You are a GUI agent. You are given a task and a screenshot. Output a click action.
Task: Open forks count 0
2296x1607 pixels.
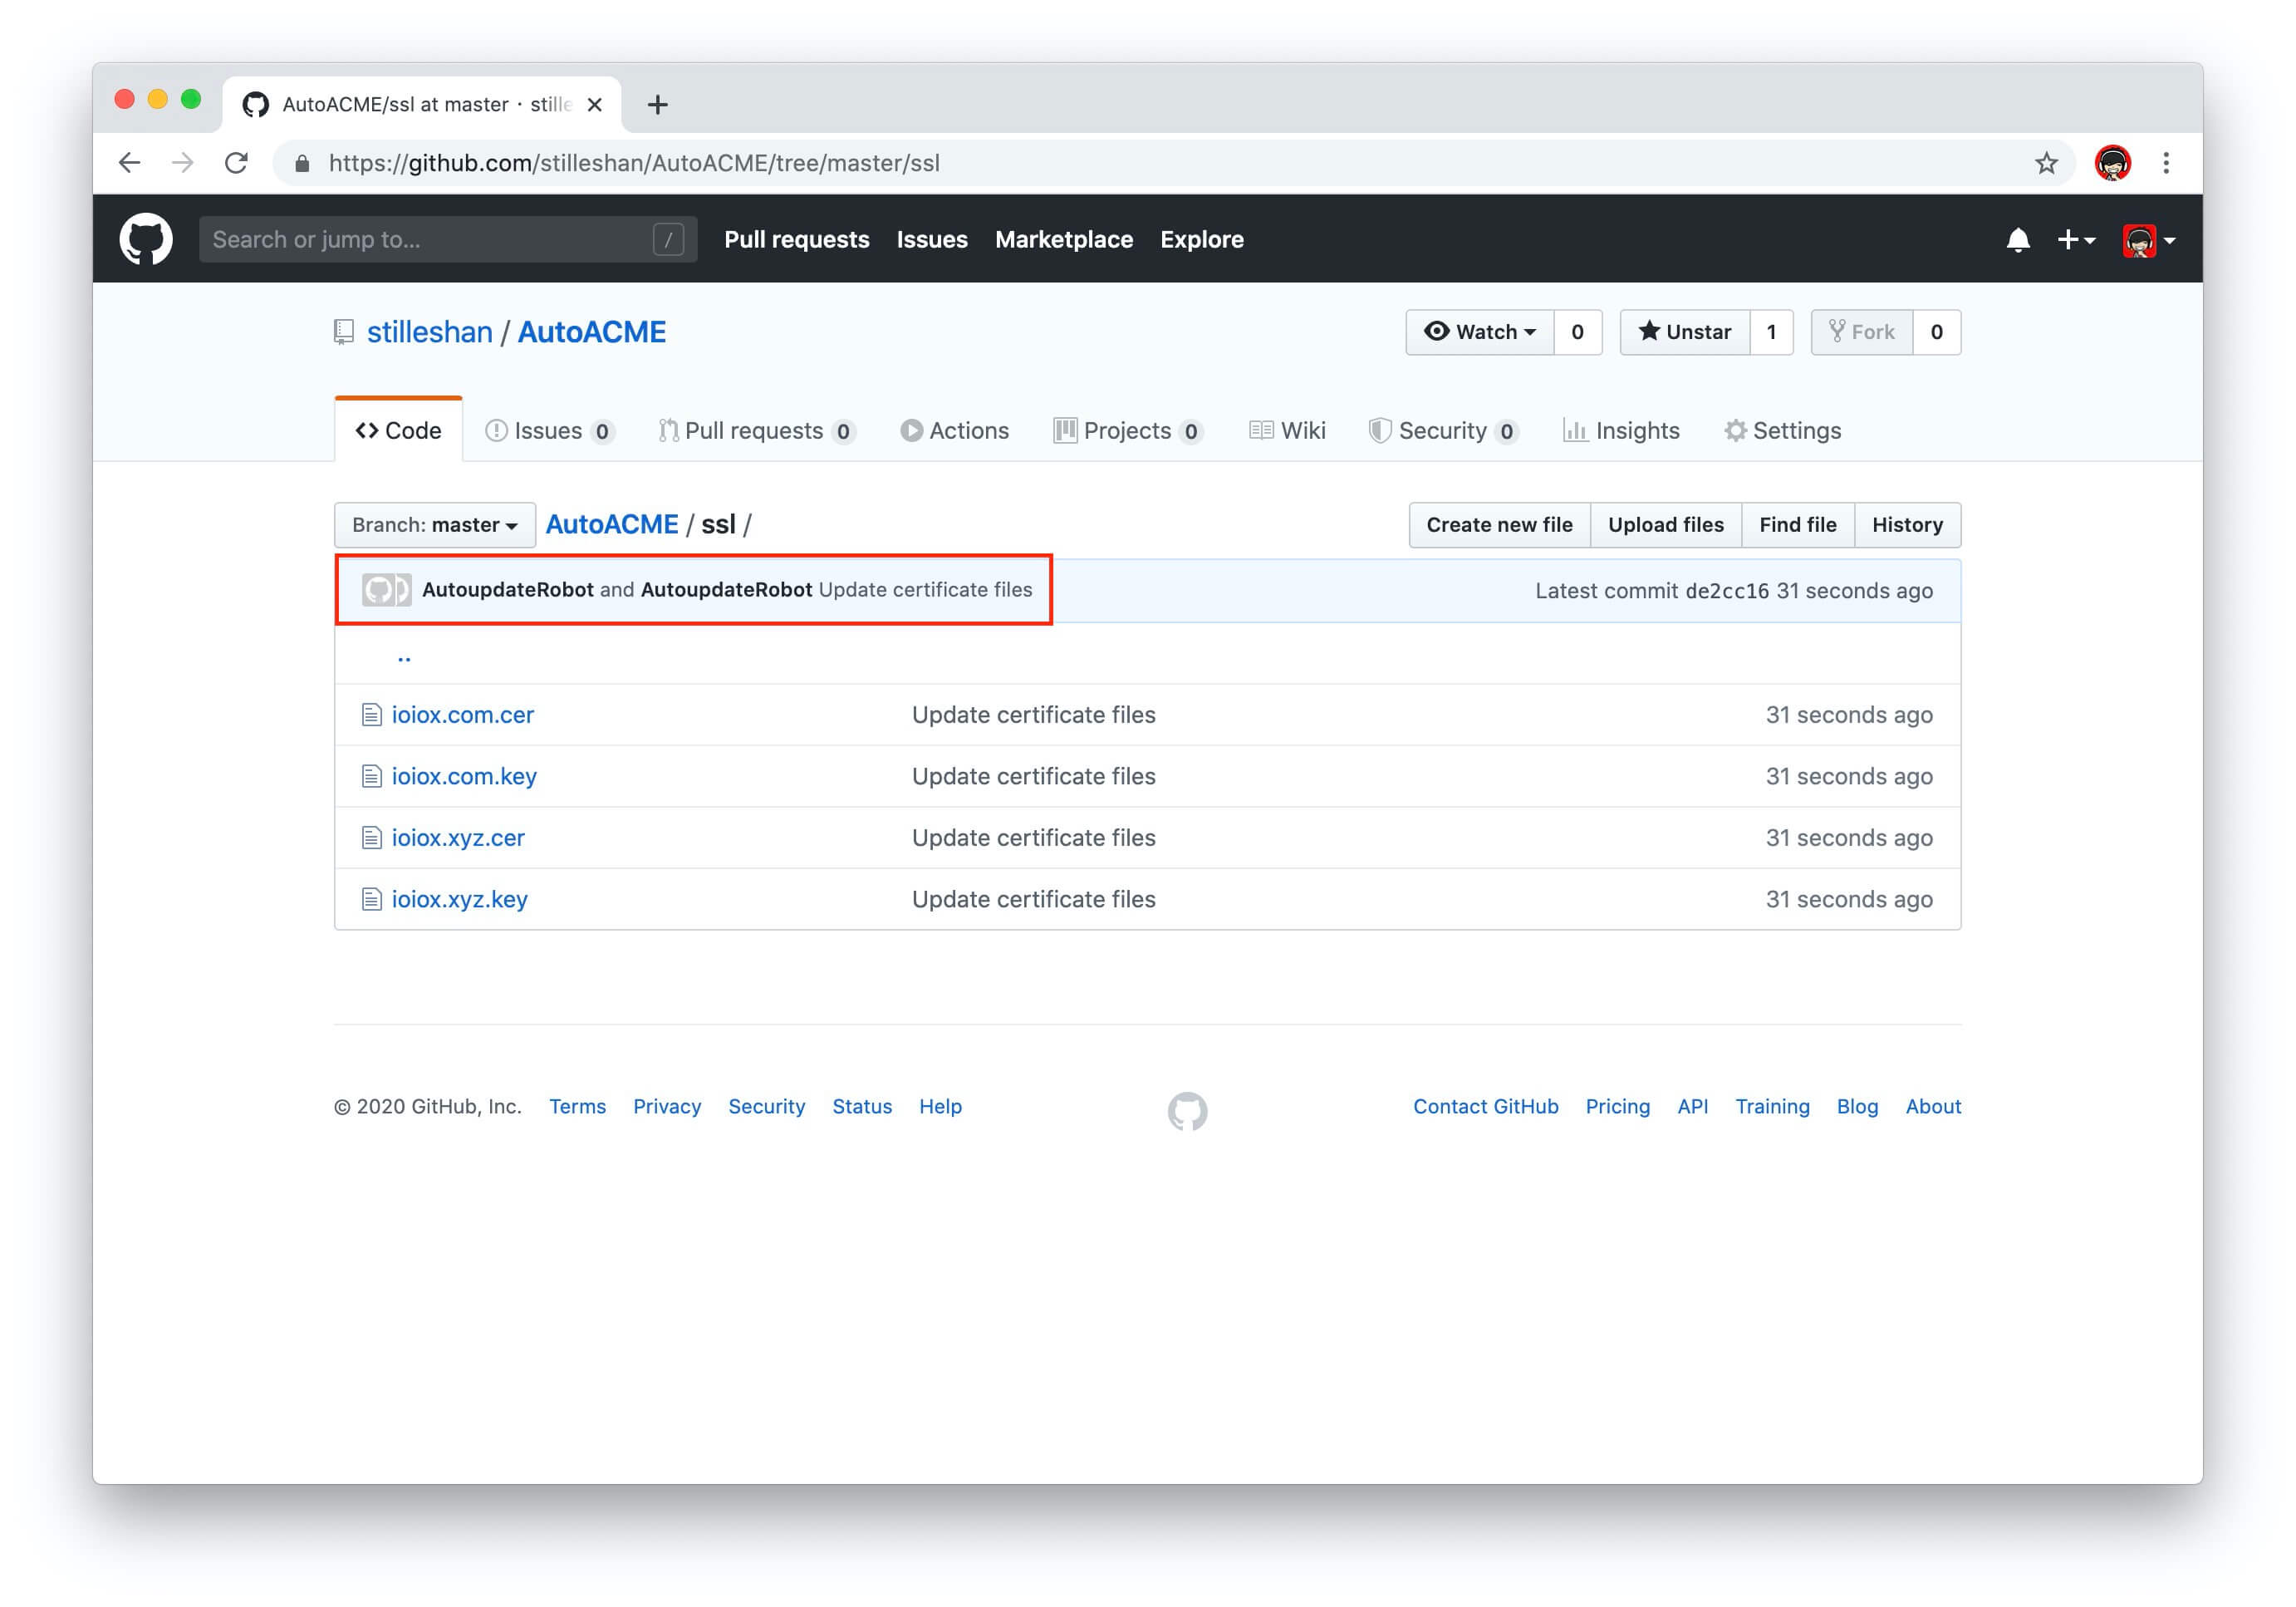(1937, 332)
